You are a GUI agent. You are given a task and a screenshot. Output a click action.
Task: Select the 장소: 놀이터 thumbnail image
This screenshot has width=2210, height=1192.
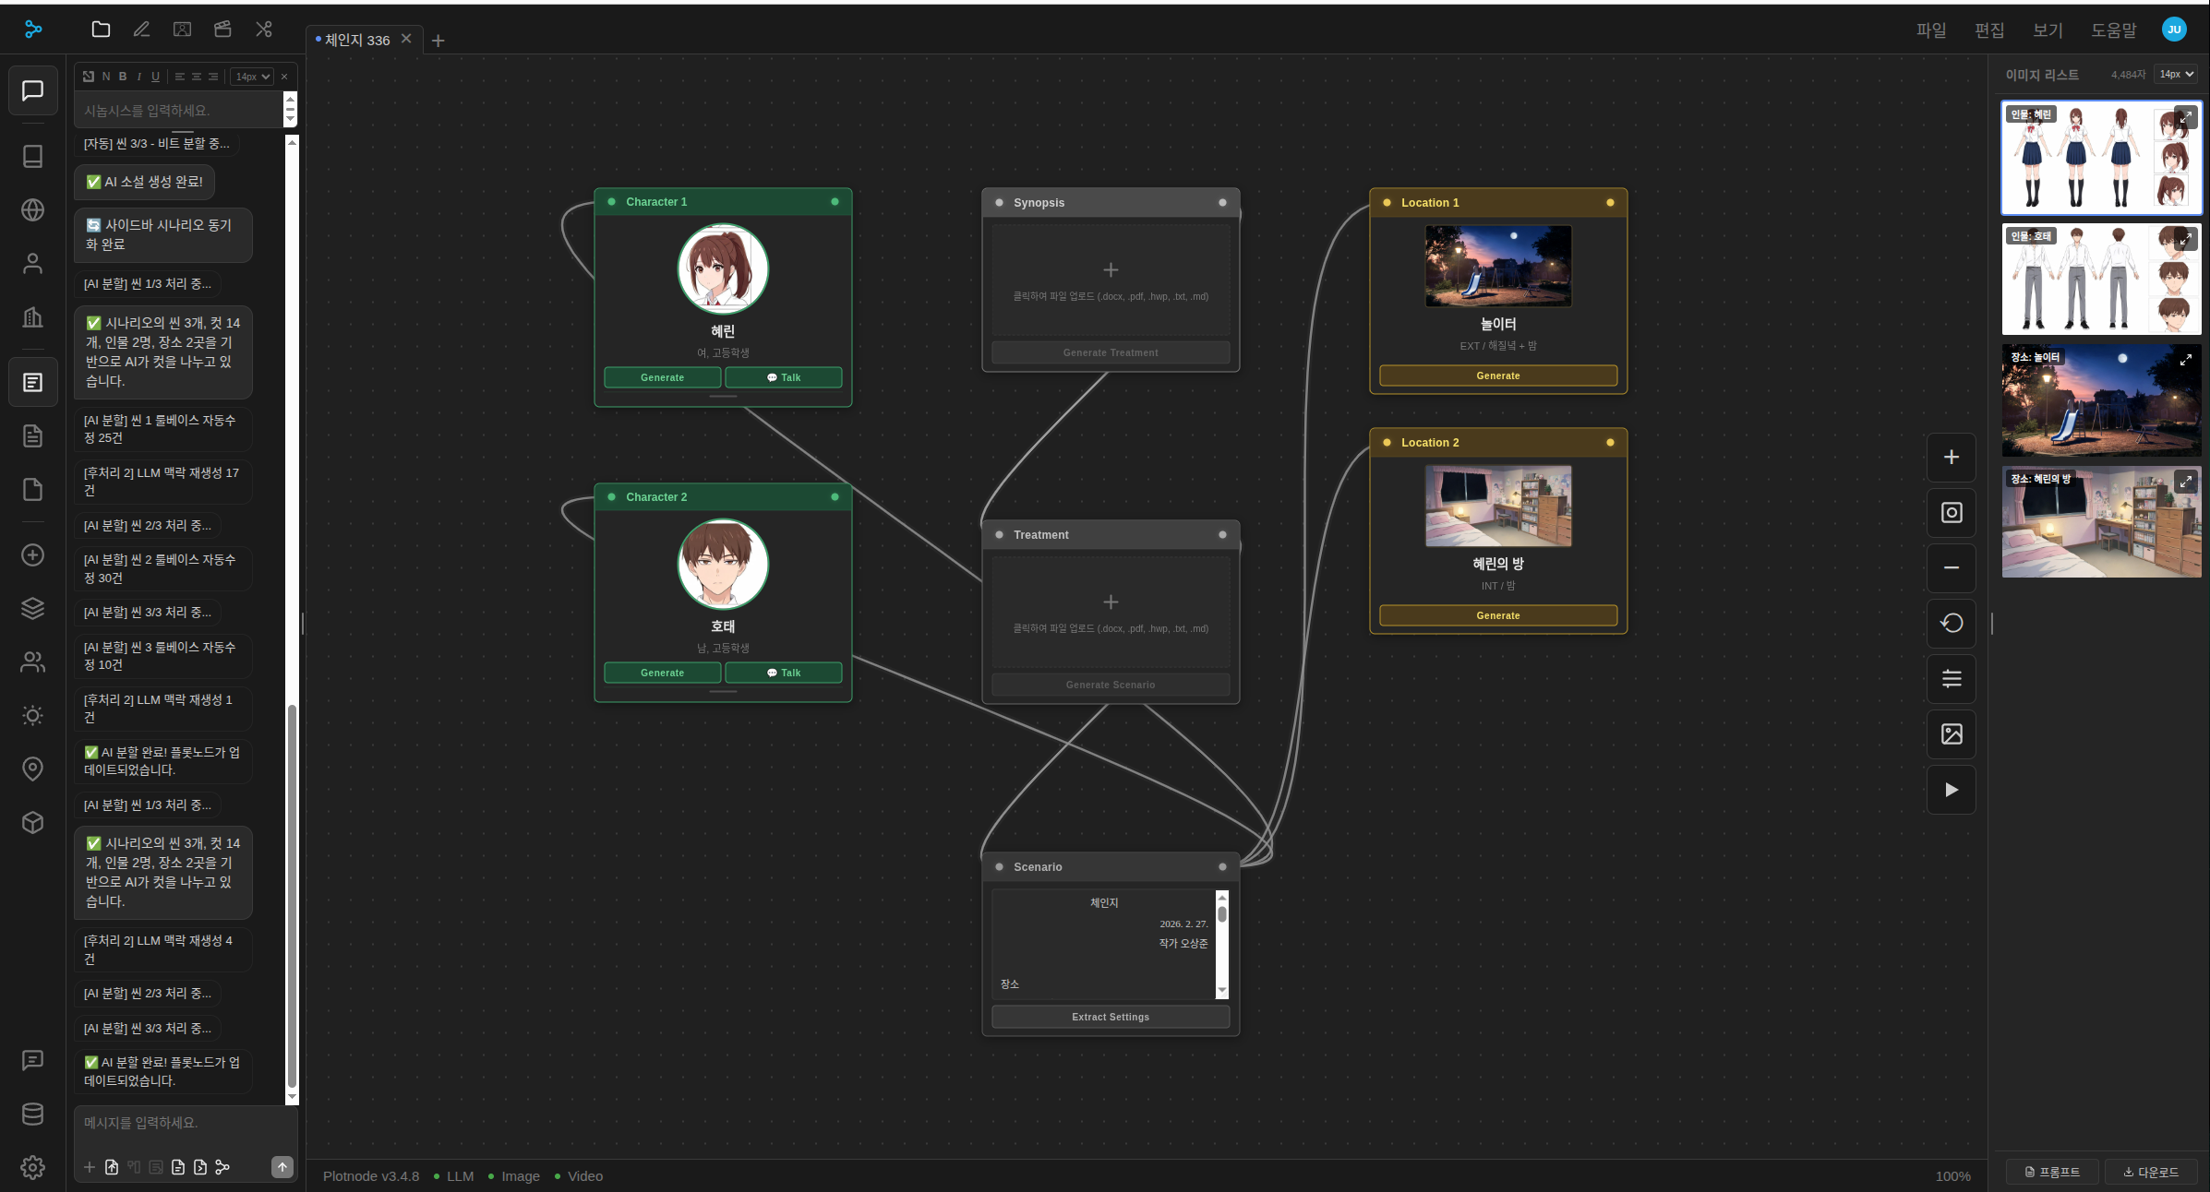tap(2101, 400)
